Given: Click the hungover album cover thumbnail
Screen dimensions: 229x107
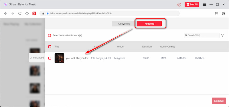Looking at the screenshot, I should 59,58.
